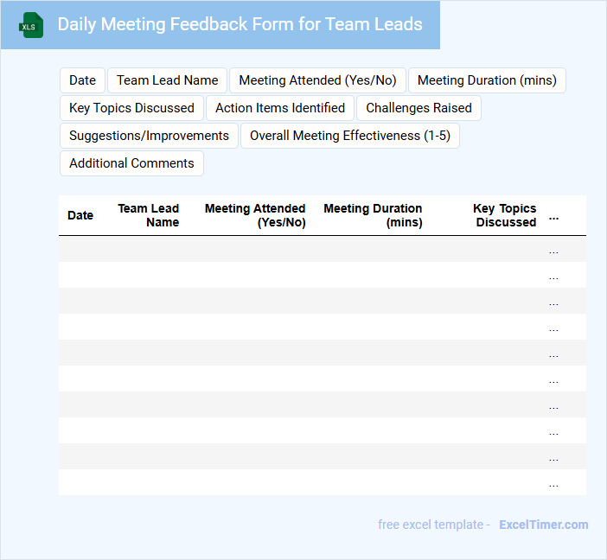
Task: Select the Challenges Raised tag
Action: tap(419, 108)
